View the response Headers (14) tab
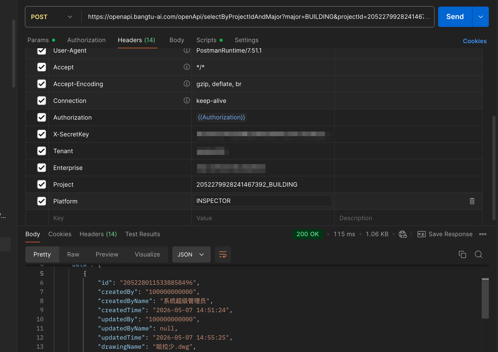 click(x=98, y=234)
